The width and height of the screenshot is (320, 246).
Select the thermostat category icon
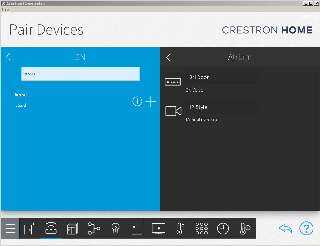point(180,228)
